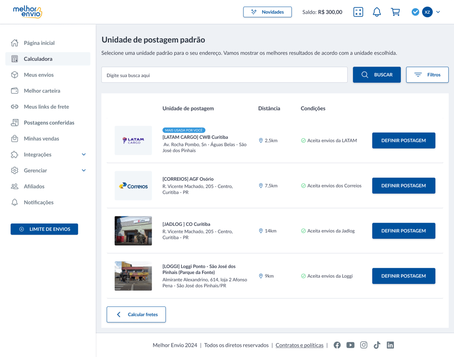Click '[LATAM CARGO] CWB Curitiba' name
The height and width of the screenshot is (357, 454).
195,137
